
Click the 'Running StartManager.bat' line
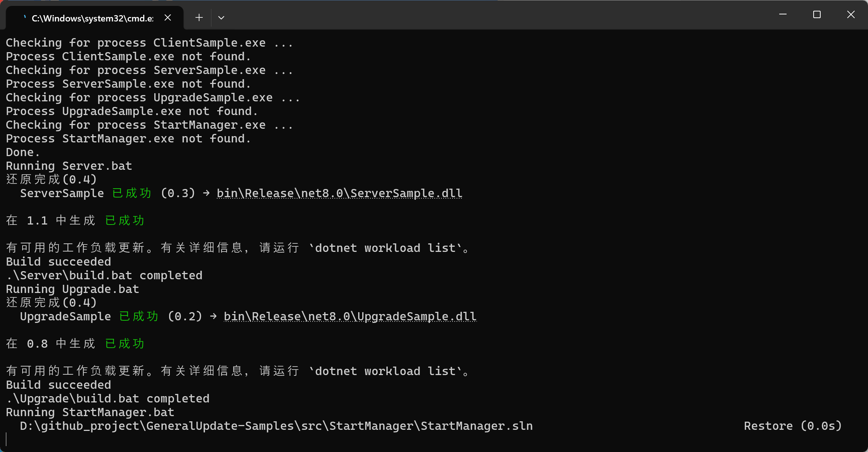(x=90, y=412)
